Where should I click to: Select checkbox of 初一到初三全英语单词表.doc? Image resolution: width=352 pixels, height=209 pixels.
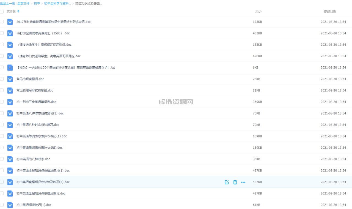coord(2,102)
